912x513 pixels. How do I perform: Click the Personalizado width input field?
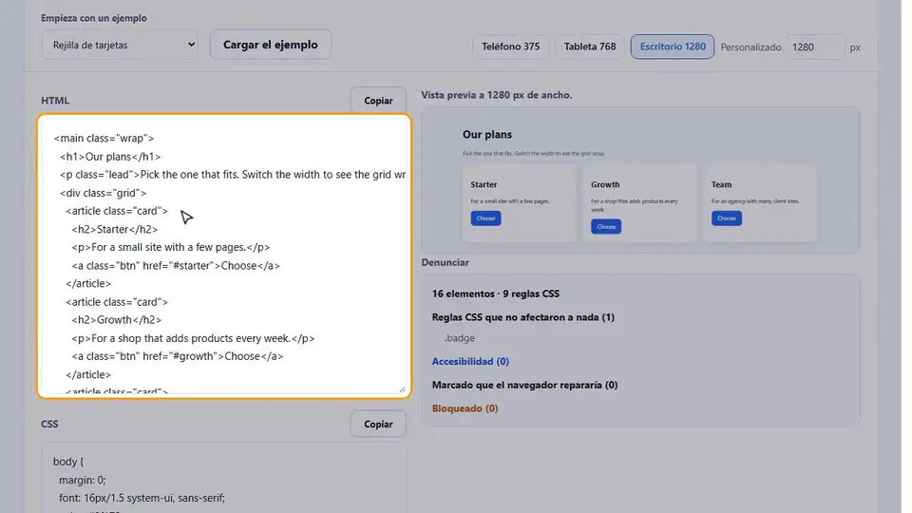[815, 47]
